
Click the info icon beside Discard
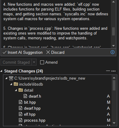tap(112, 52)
